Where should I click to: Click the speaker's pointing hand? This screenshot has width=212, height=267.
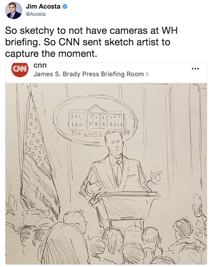[x=155, y=177]
